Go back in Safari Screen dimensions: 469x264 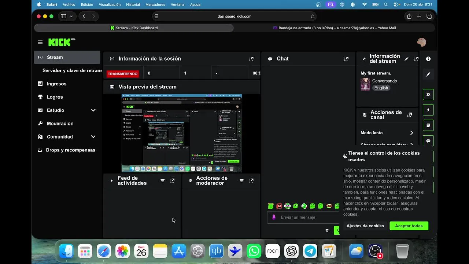84,16
